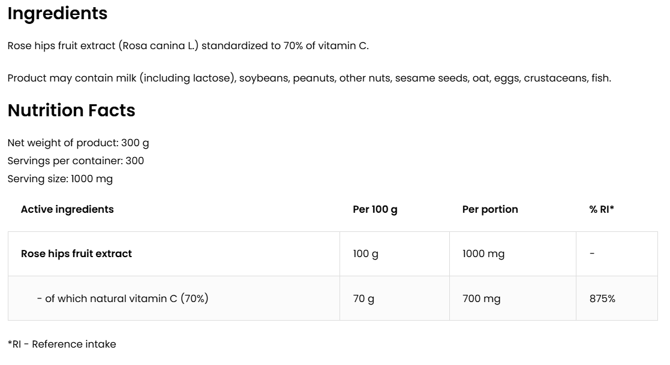This screenshot has width=670, height=365.
Task: Click the Per 100 g column header
Action: coord(375,209)
